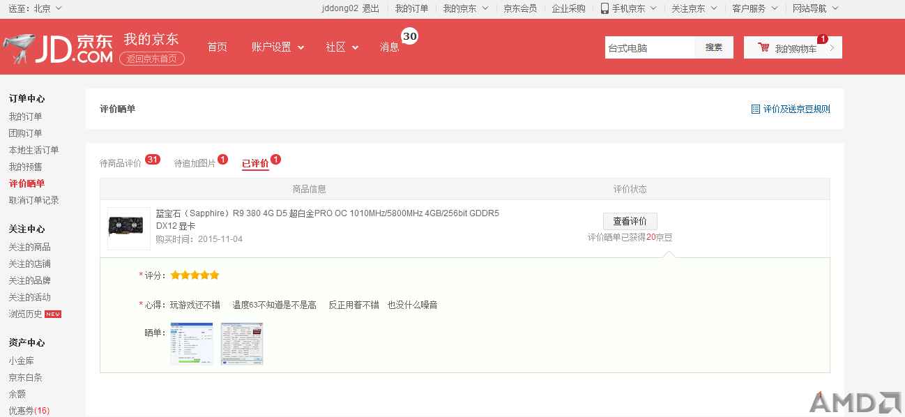
Task: Open the Sapphire graphics card product thumbnail
Action: coord(129,228)
